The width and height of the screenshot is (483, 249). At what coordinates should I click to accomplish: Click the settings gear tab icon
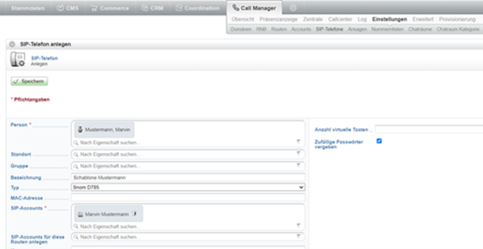pyautogui.click(x=293, y=8)
